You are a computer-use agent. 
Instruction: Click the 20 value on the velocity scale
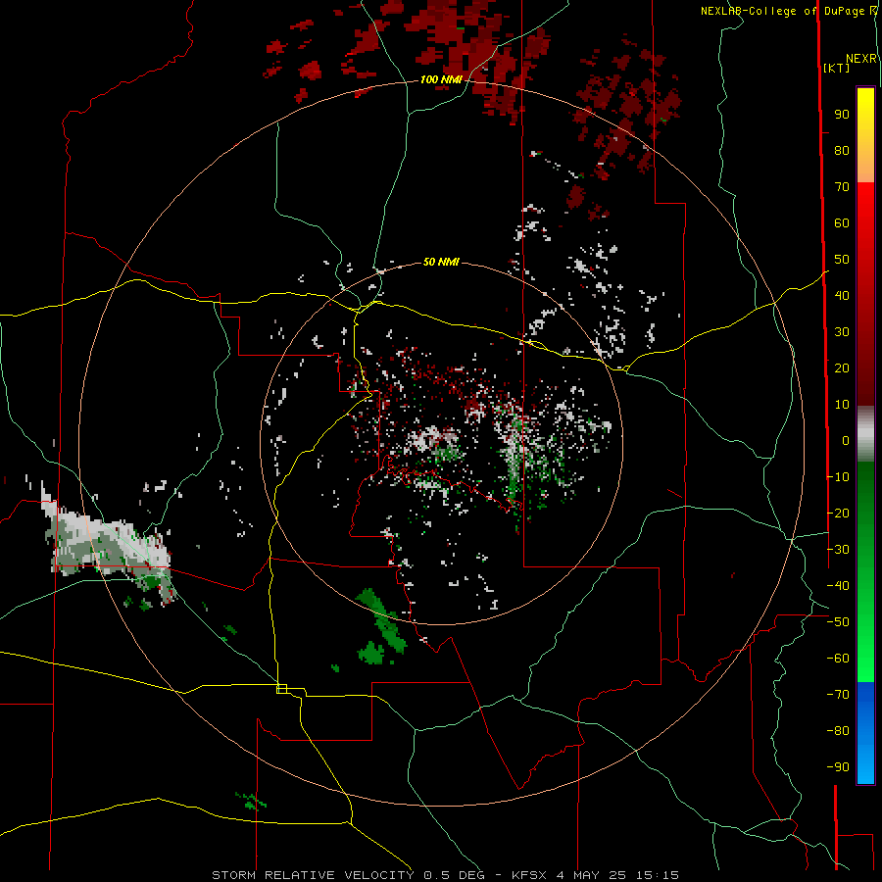coord(842,368)
